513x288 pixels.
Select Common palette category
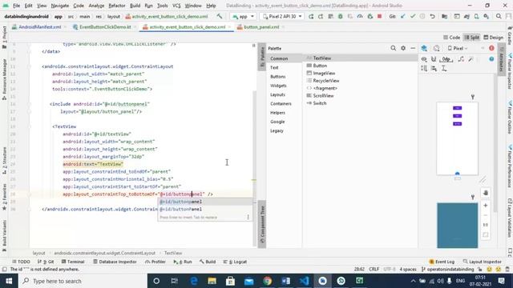tap(284, 58)
